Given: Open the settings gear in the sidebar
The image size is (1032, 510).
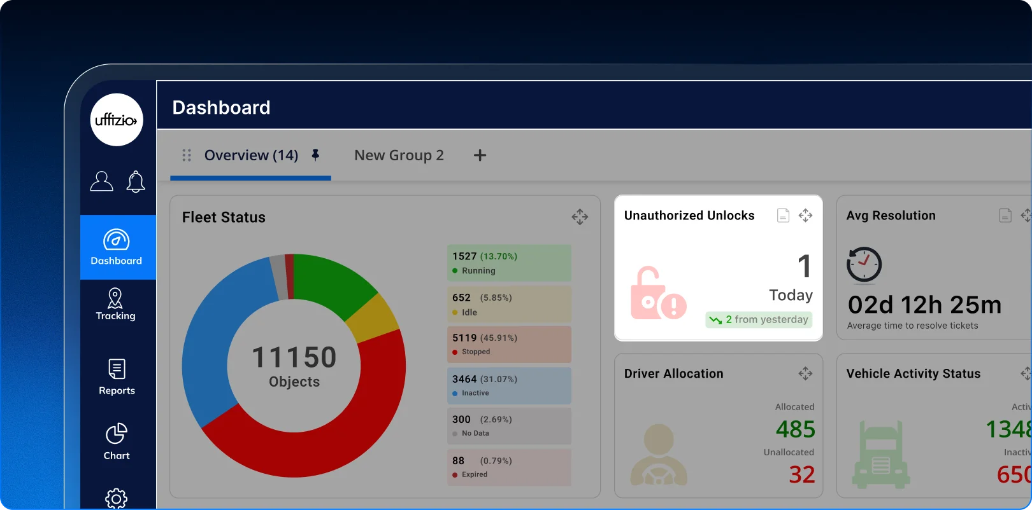Looking at the screenshot, I should pyautogui.click(x=116, y=499).
